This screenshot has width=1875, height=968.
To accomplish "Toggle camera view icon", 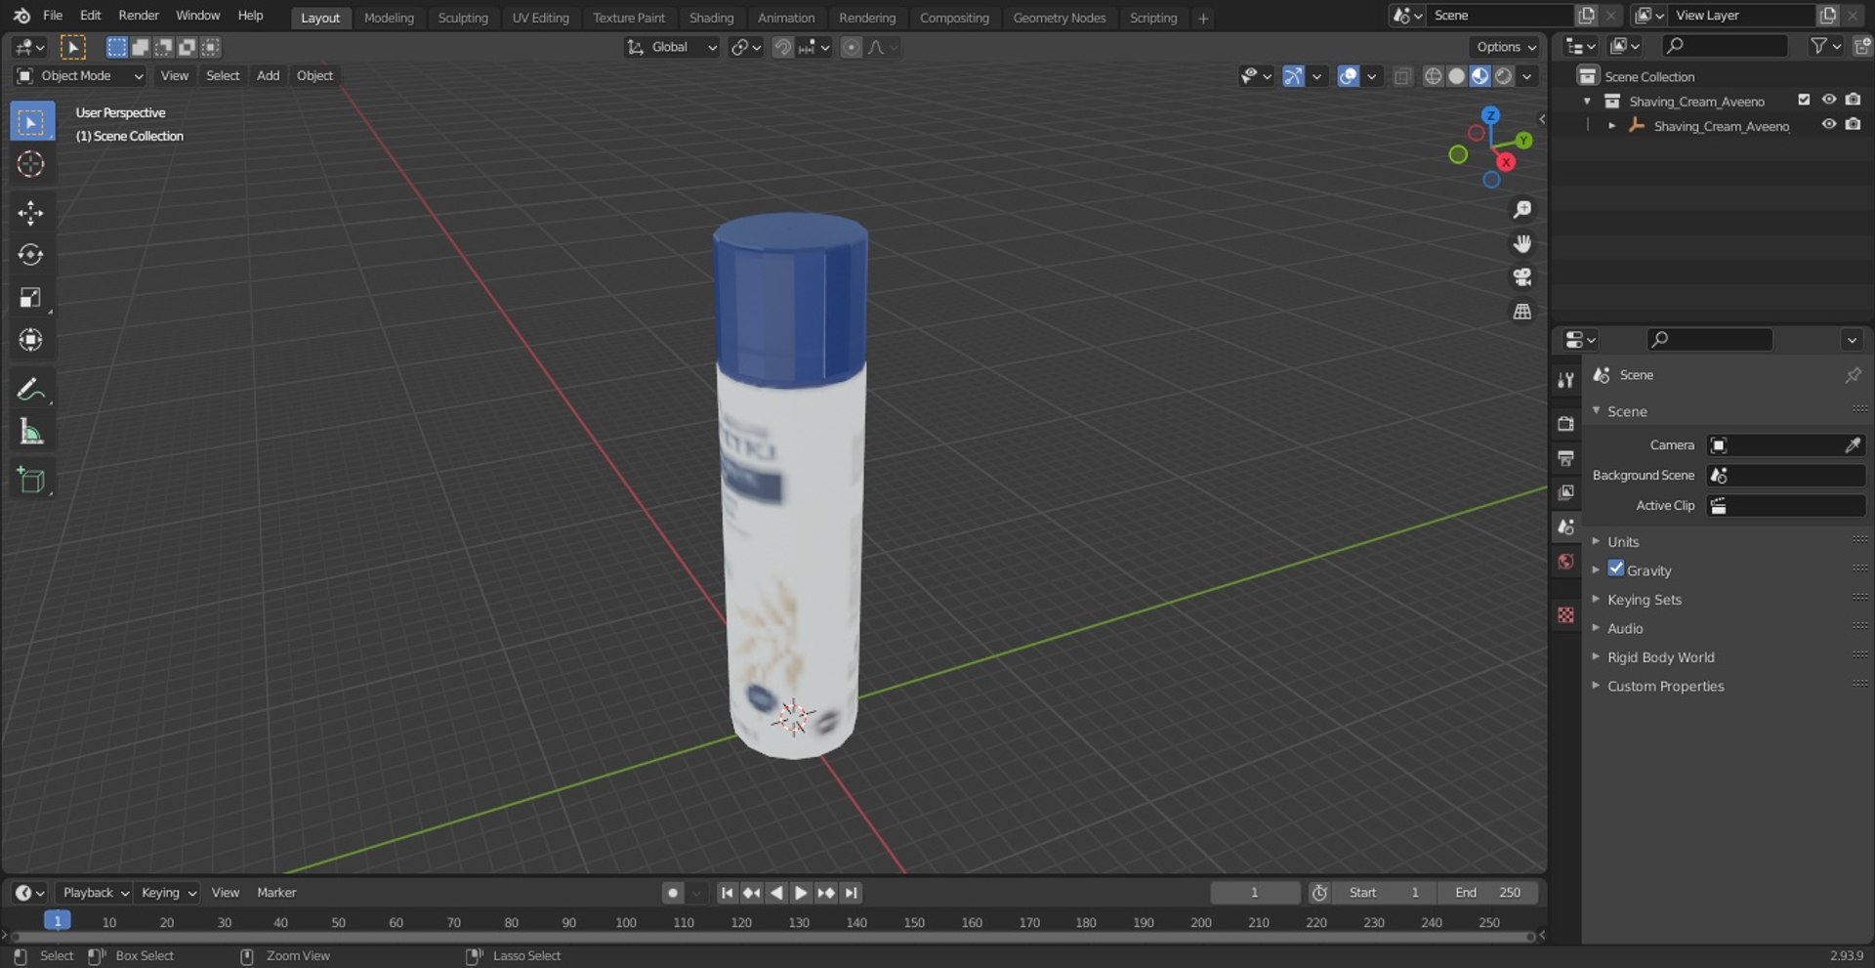I will tap(1521, 277).
